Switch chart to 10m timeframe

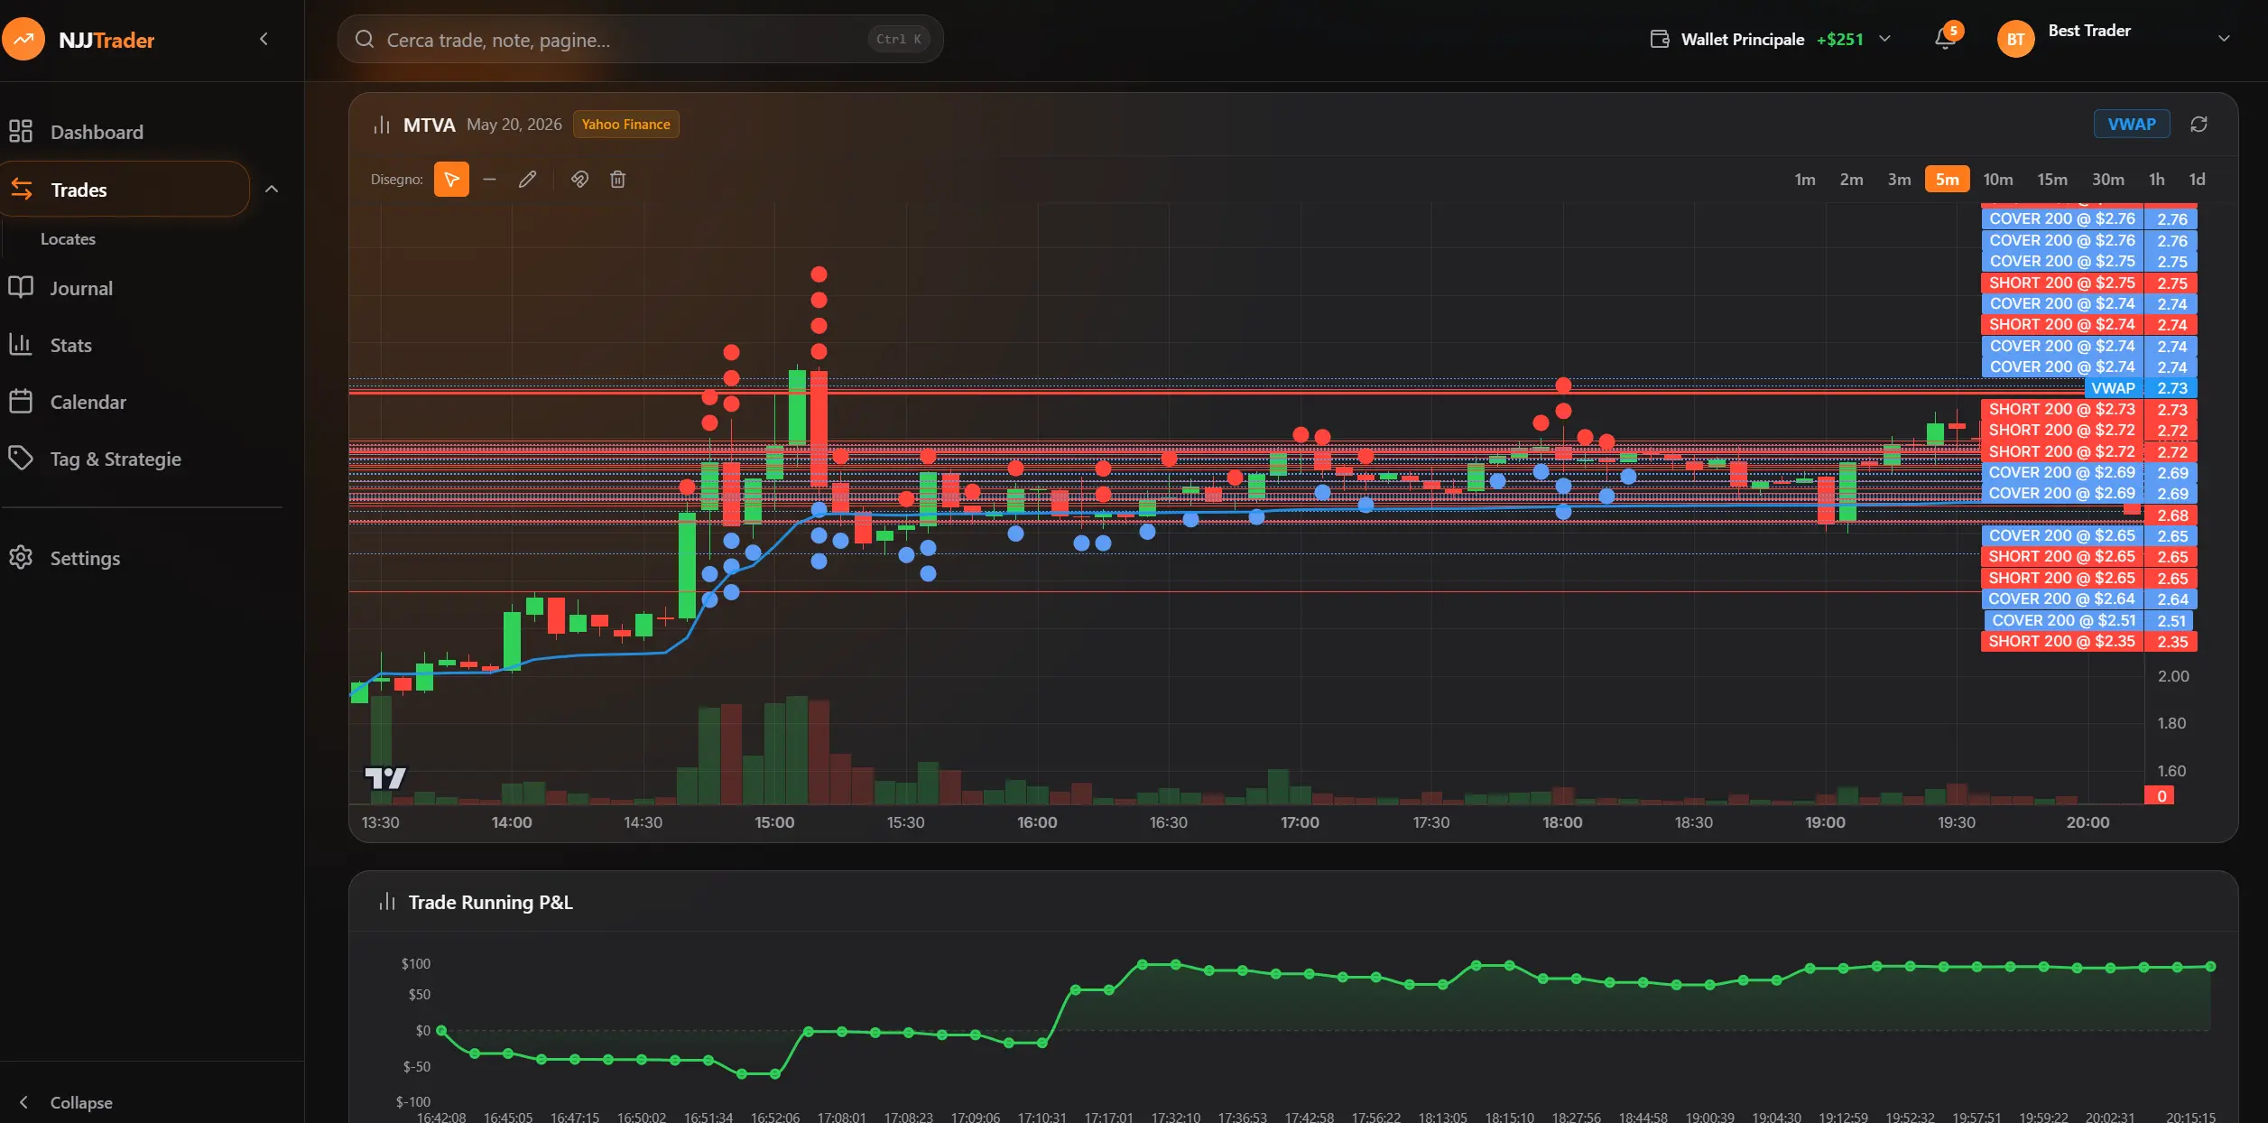pos(1997,180)
